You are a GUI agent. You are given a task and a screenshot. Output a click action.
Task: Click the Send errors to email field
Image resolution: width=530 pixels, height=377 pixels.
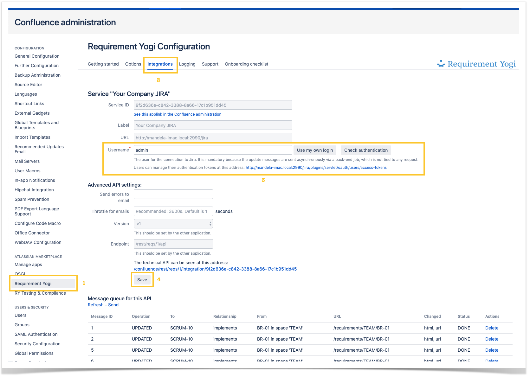[173, 194]
